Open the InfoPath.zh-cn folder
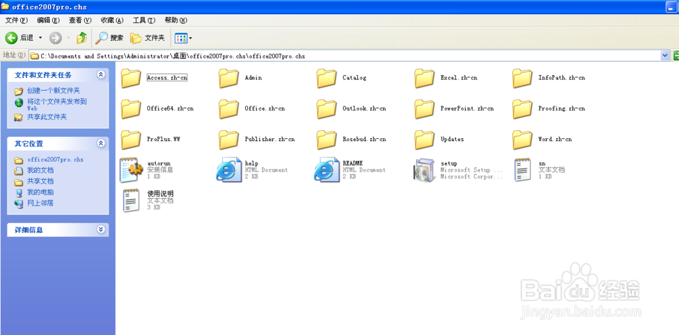 pos(548,78)
